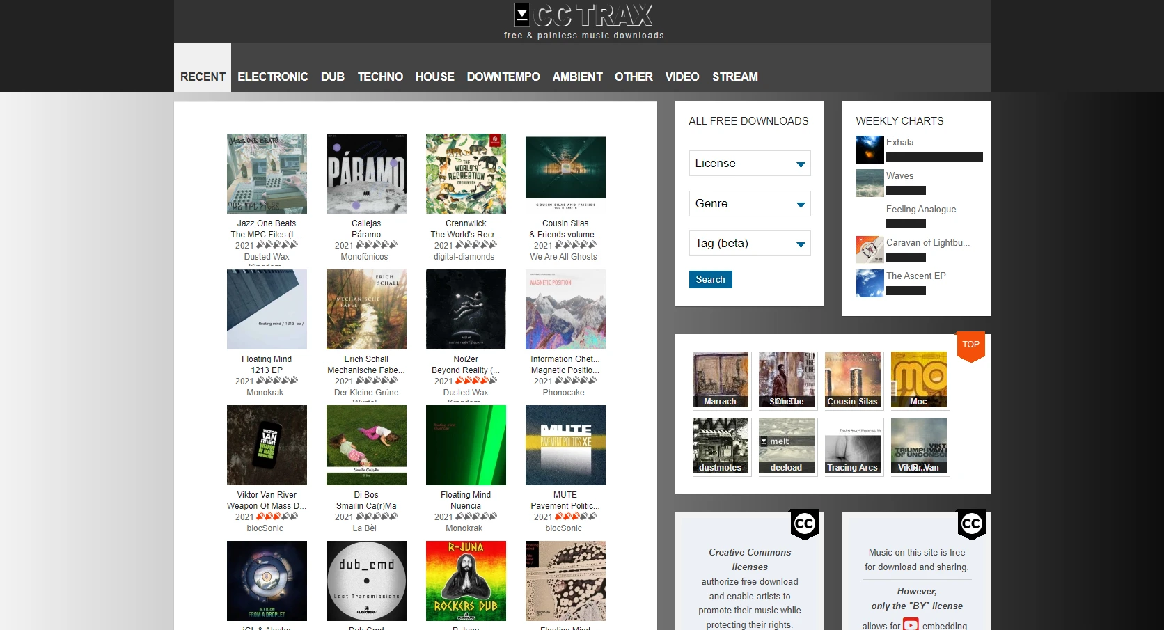Open the Exhala chart cover thumbnail

coord(870,150)
